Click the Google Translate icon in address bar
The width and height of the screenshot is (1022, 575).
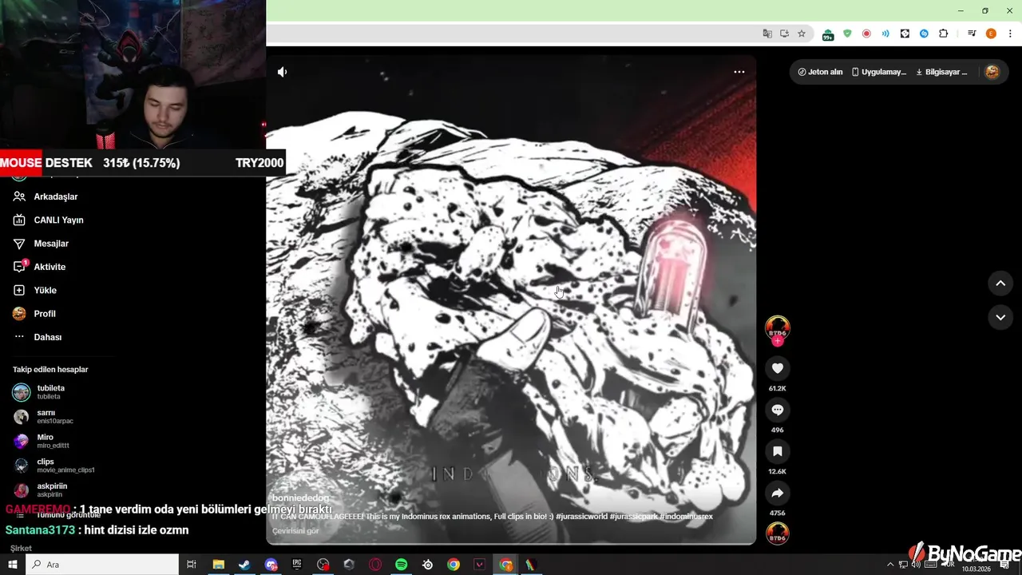click(767, 34)
